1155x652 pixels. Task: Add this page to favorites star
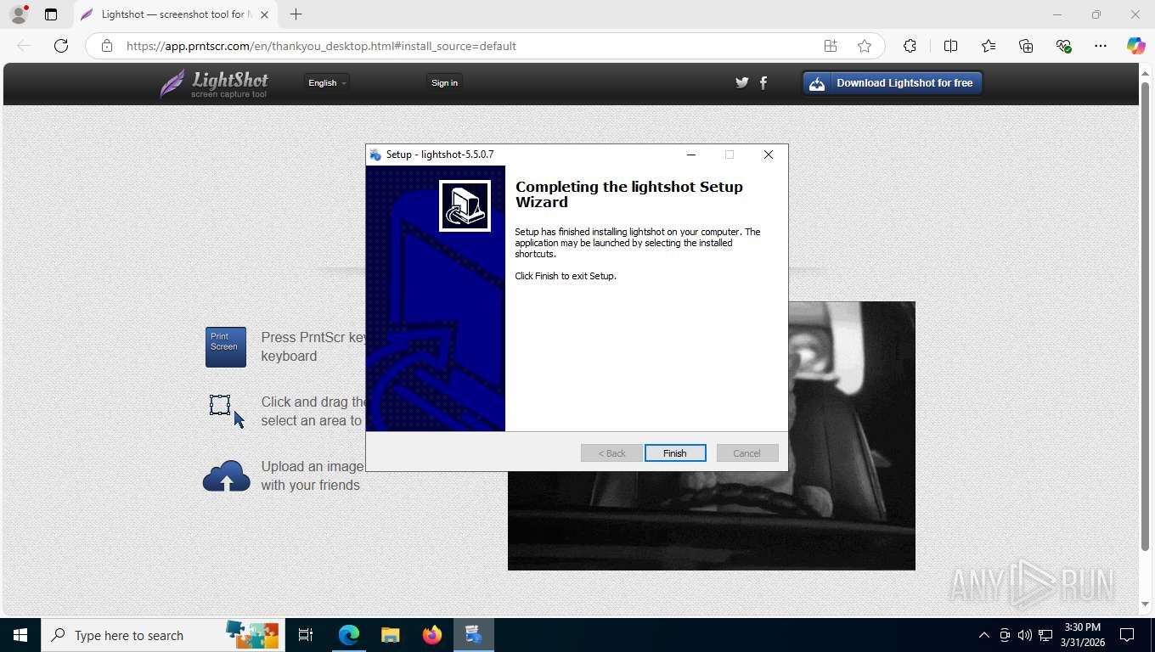(865, 46)
